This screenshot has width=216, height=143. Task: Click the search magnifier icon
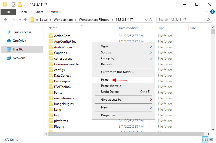tap(208, 20)
